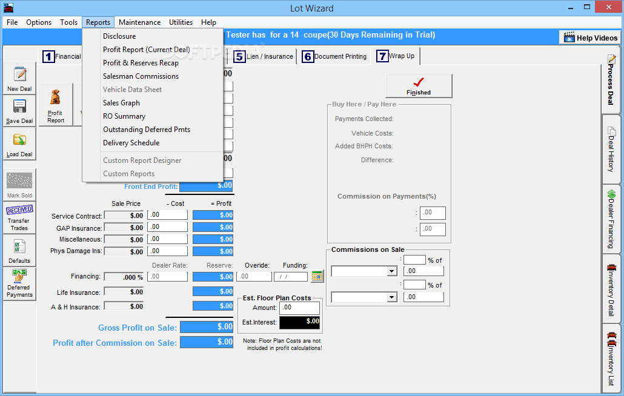Click Phys Damage Ins cost field
The width and height of the screenshot is (624, 396).
click(168, 251)
